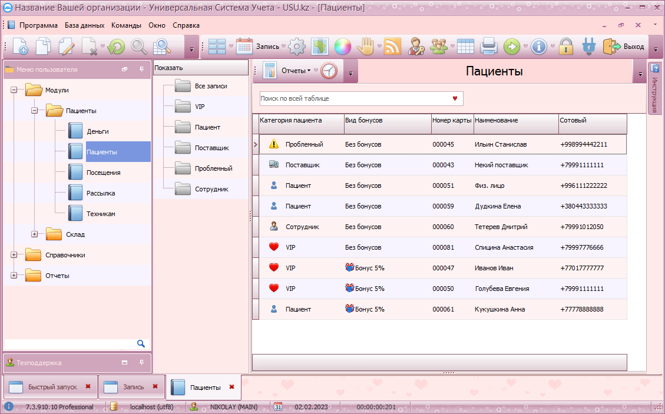This screenshot has height=414, width=665.
Task: Click the clock icon beside Отчеты
Action: pyautogui.click(x=329, y=71)
